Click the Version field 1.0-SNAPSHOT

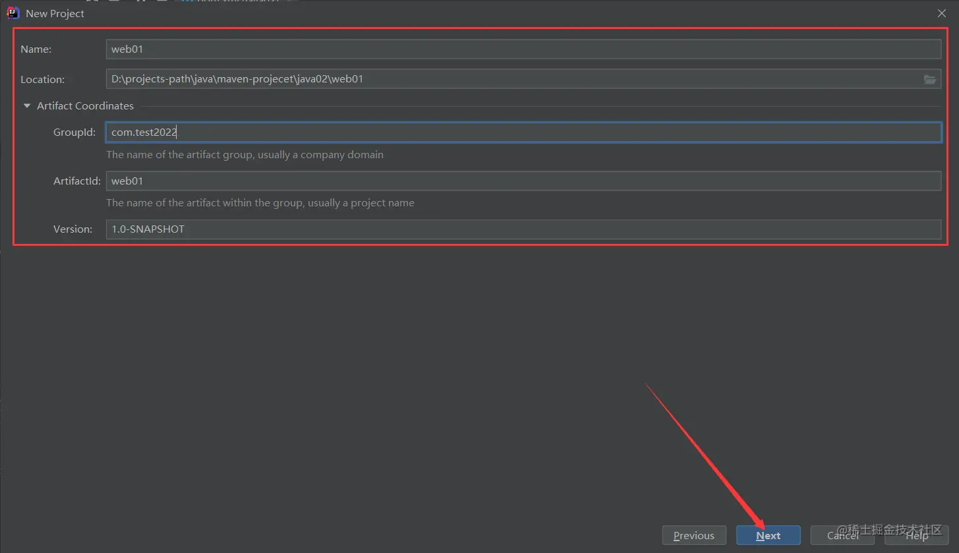pyautogui.click(x=523, y=229)
